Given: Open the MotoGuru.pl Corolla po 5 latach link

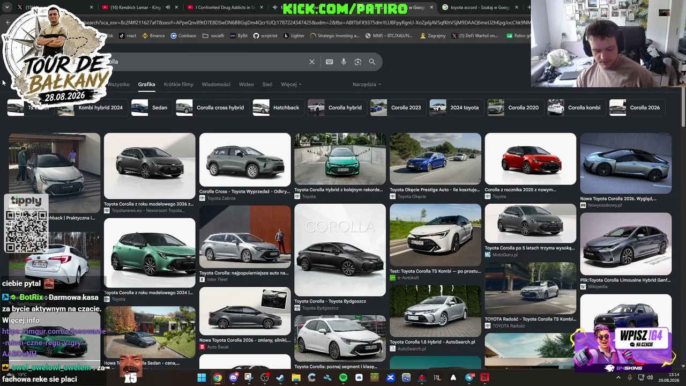Looking at the screenshot, I should coord(530,248).
